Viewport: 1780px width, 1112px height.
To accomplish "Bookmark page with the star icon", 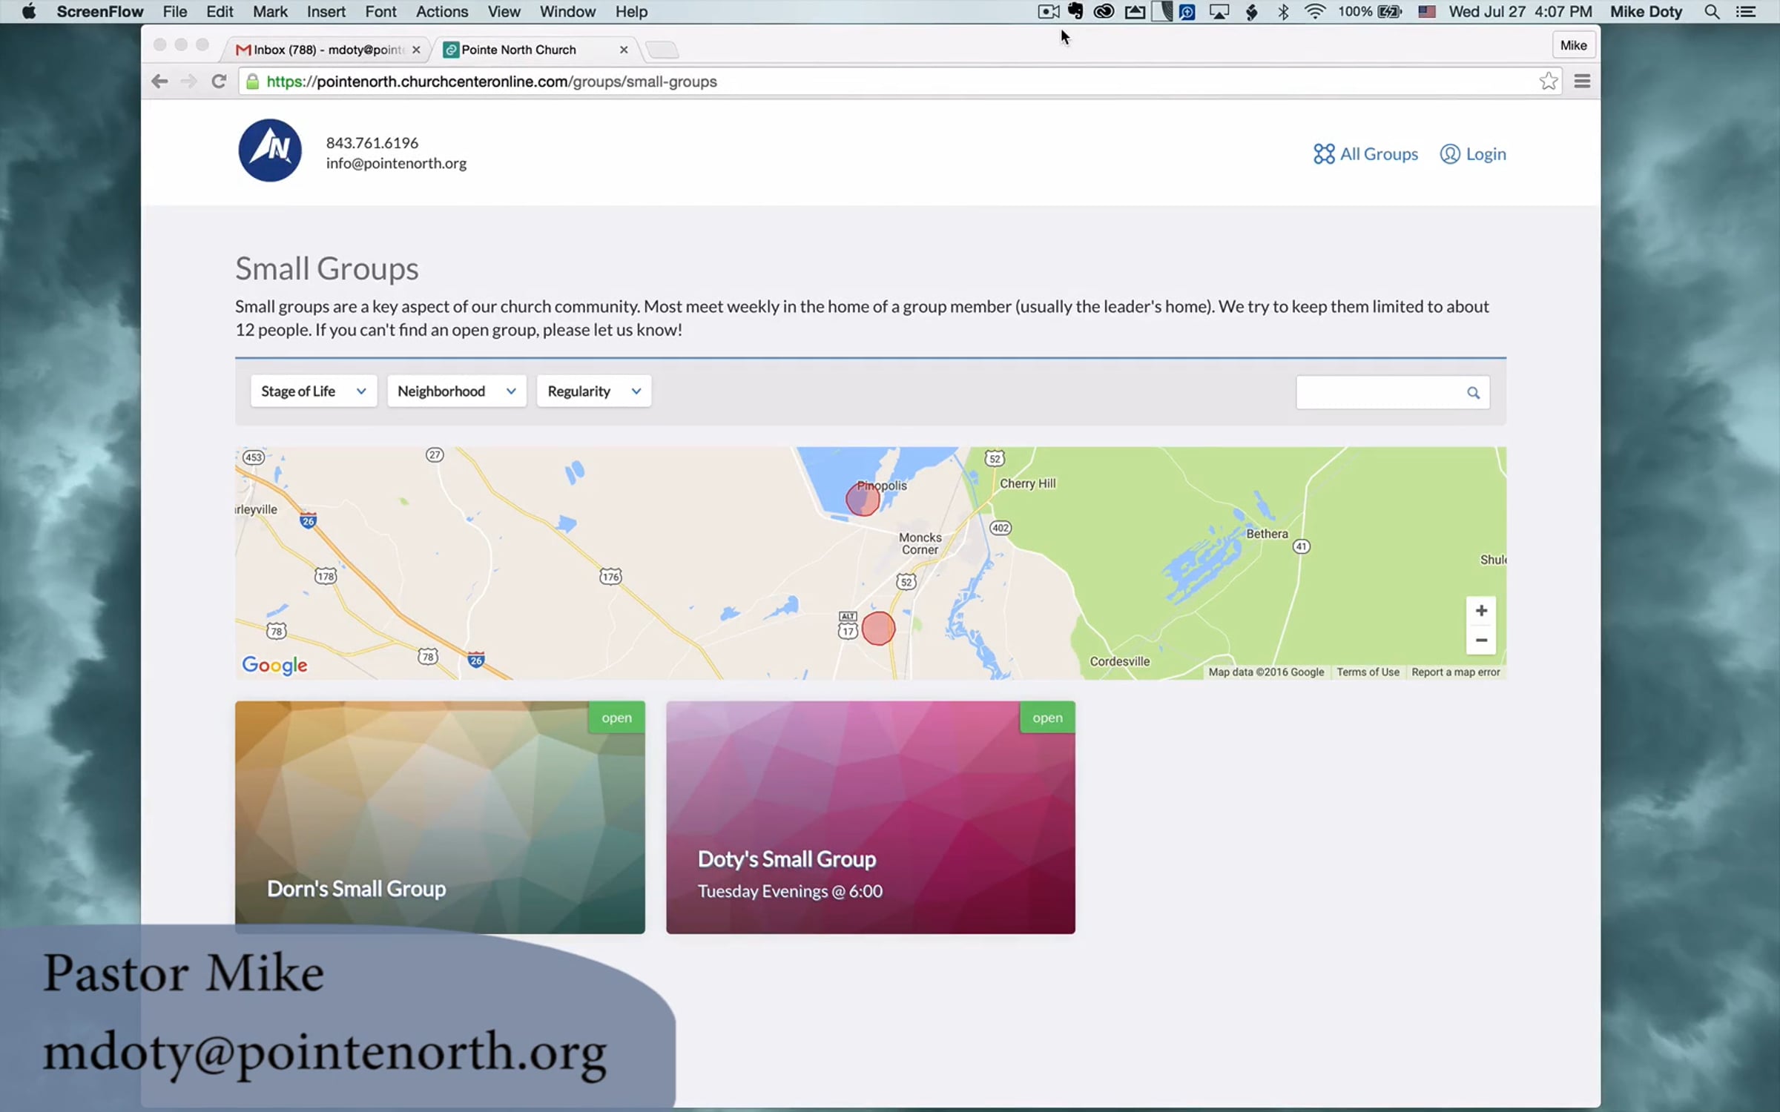I will (x=1548, y=82).
